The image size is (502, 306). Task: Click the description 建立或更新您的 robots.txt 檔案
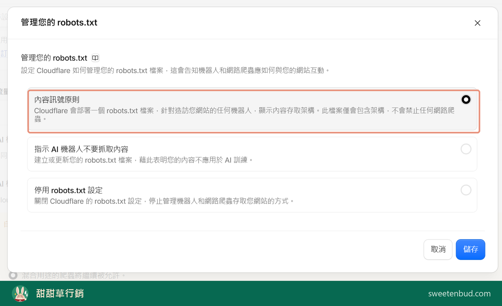click(143, 160)
